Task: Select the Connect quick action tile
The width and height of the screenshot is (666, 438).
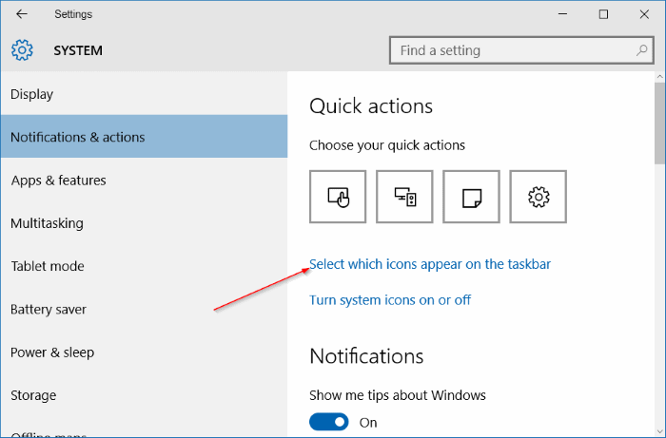Action: (x=404, y=197)
